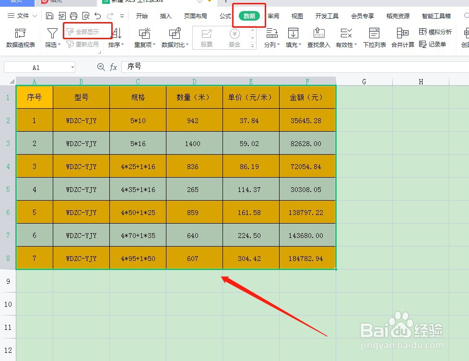Open the 记录单 record form
This screenshot has height=361, width=469.
click(433, 45)
